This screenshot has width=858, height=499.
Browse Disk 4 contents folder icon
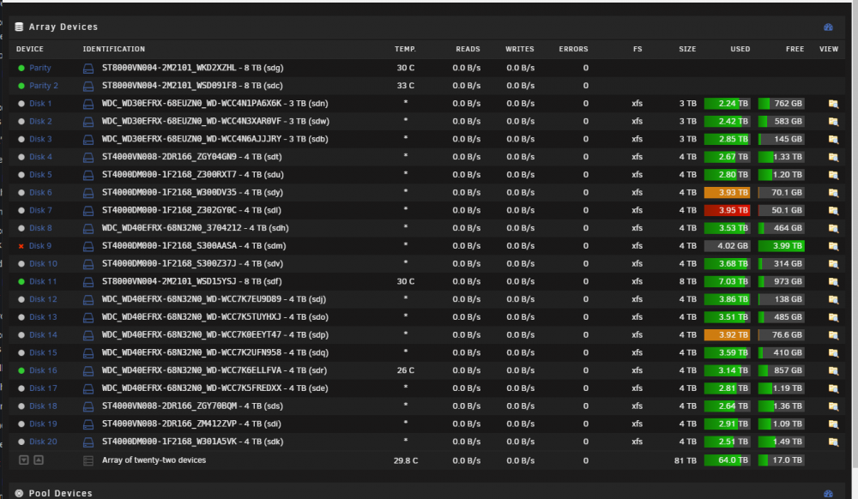[833, 157]
